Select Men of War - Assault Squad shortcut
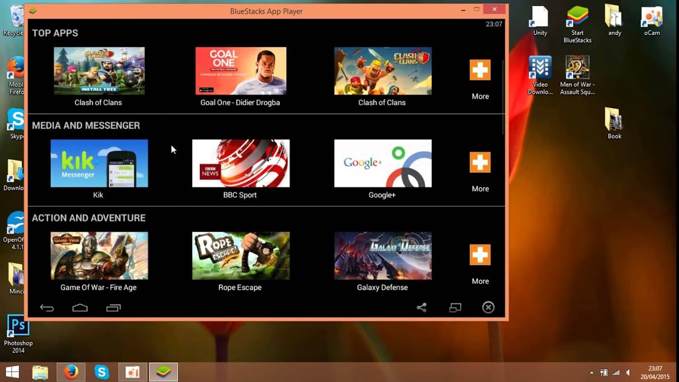 (578, 76)
